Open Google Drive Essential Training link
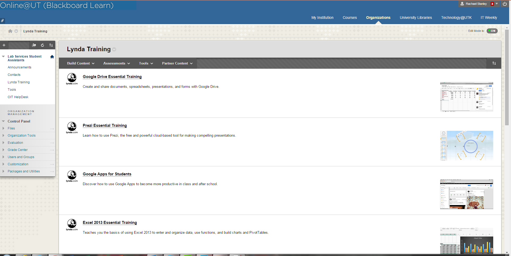This screenshot has width=511, height=256. (112, 77)
